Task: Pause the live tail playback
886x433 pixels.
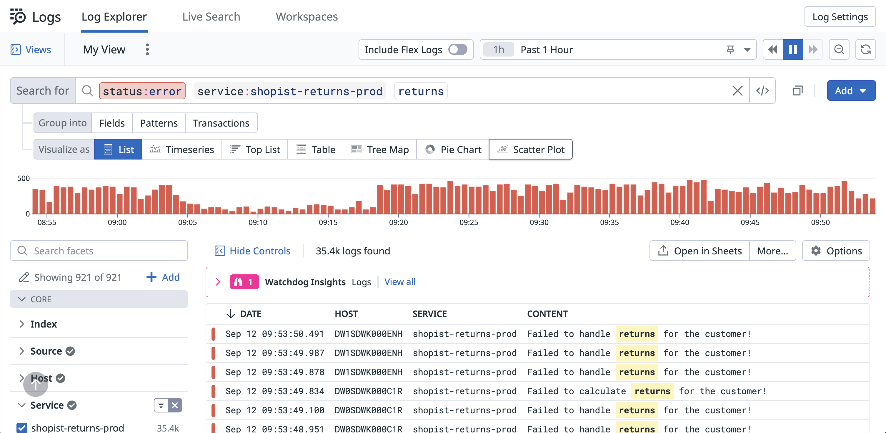Action: coord(793,49)
